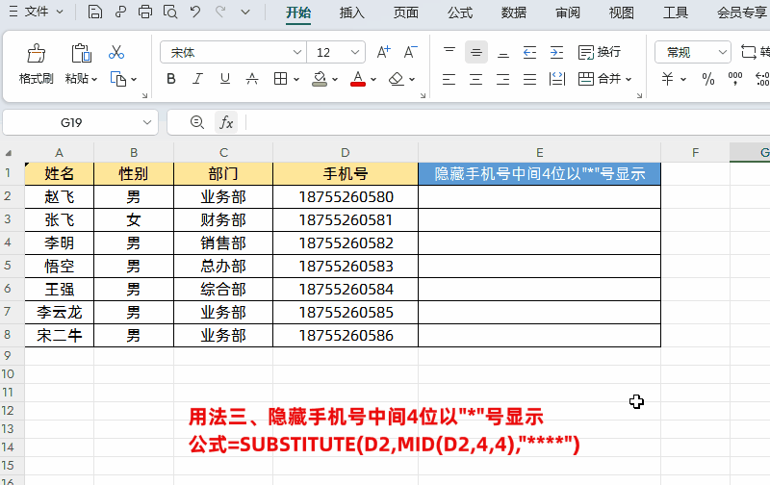This screenshot has height=485, width=770.
Task: Open the font size dropdown
Action: [x=355, y=52]
